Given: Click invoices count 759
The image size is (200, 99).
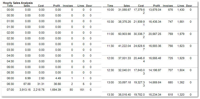Looking at the screenshot, I should (x=170, y=34).
